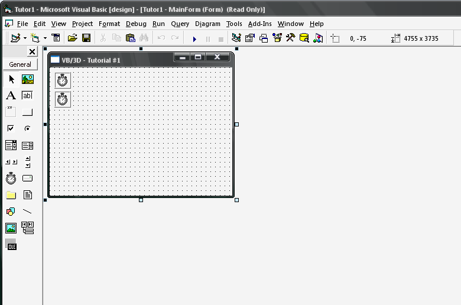Click the General tab of the toolbox
Viewport: 461px width, 305px height.
click(x=20, y=64)
